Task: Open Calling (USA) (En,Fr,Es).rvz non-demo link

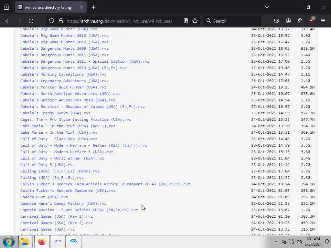Action: (52, 178)
